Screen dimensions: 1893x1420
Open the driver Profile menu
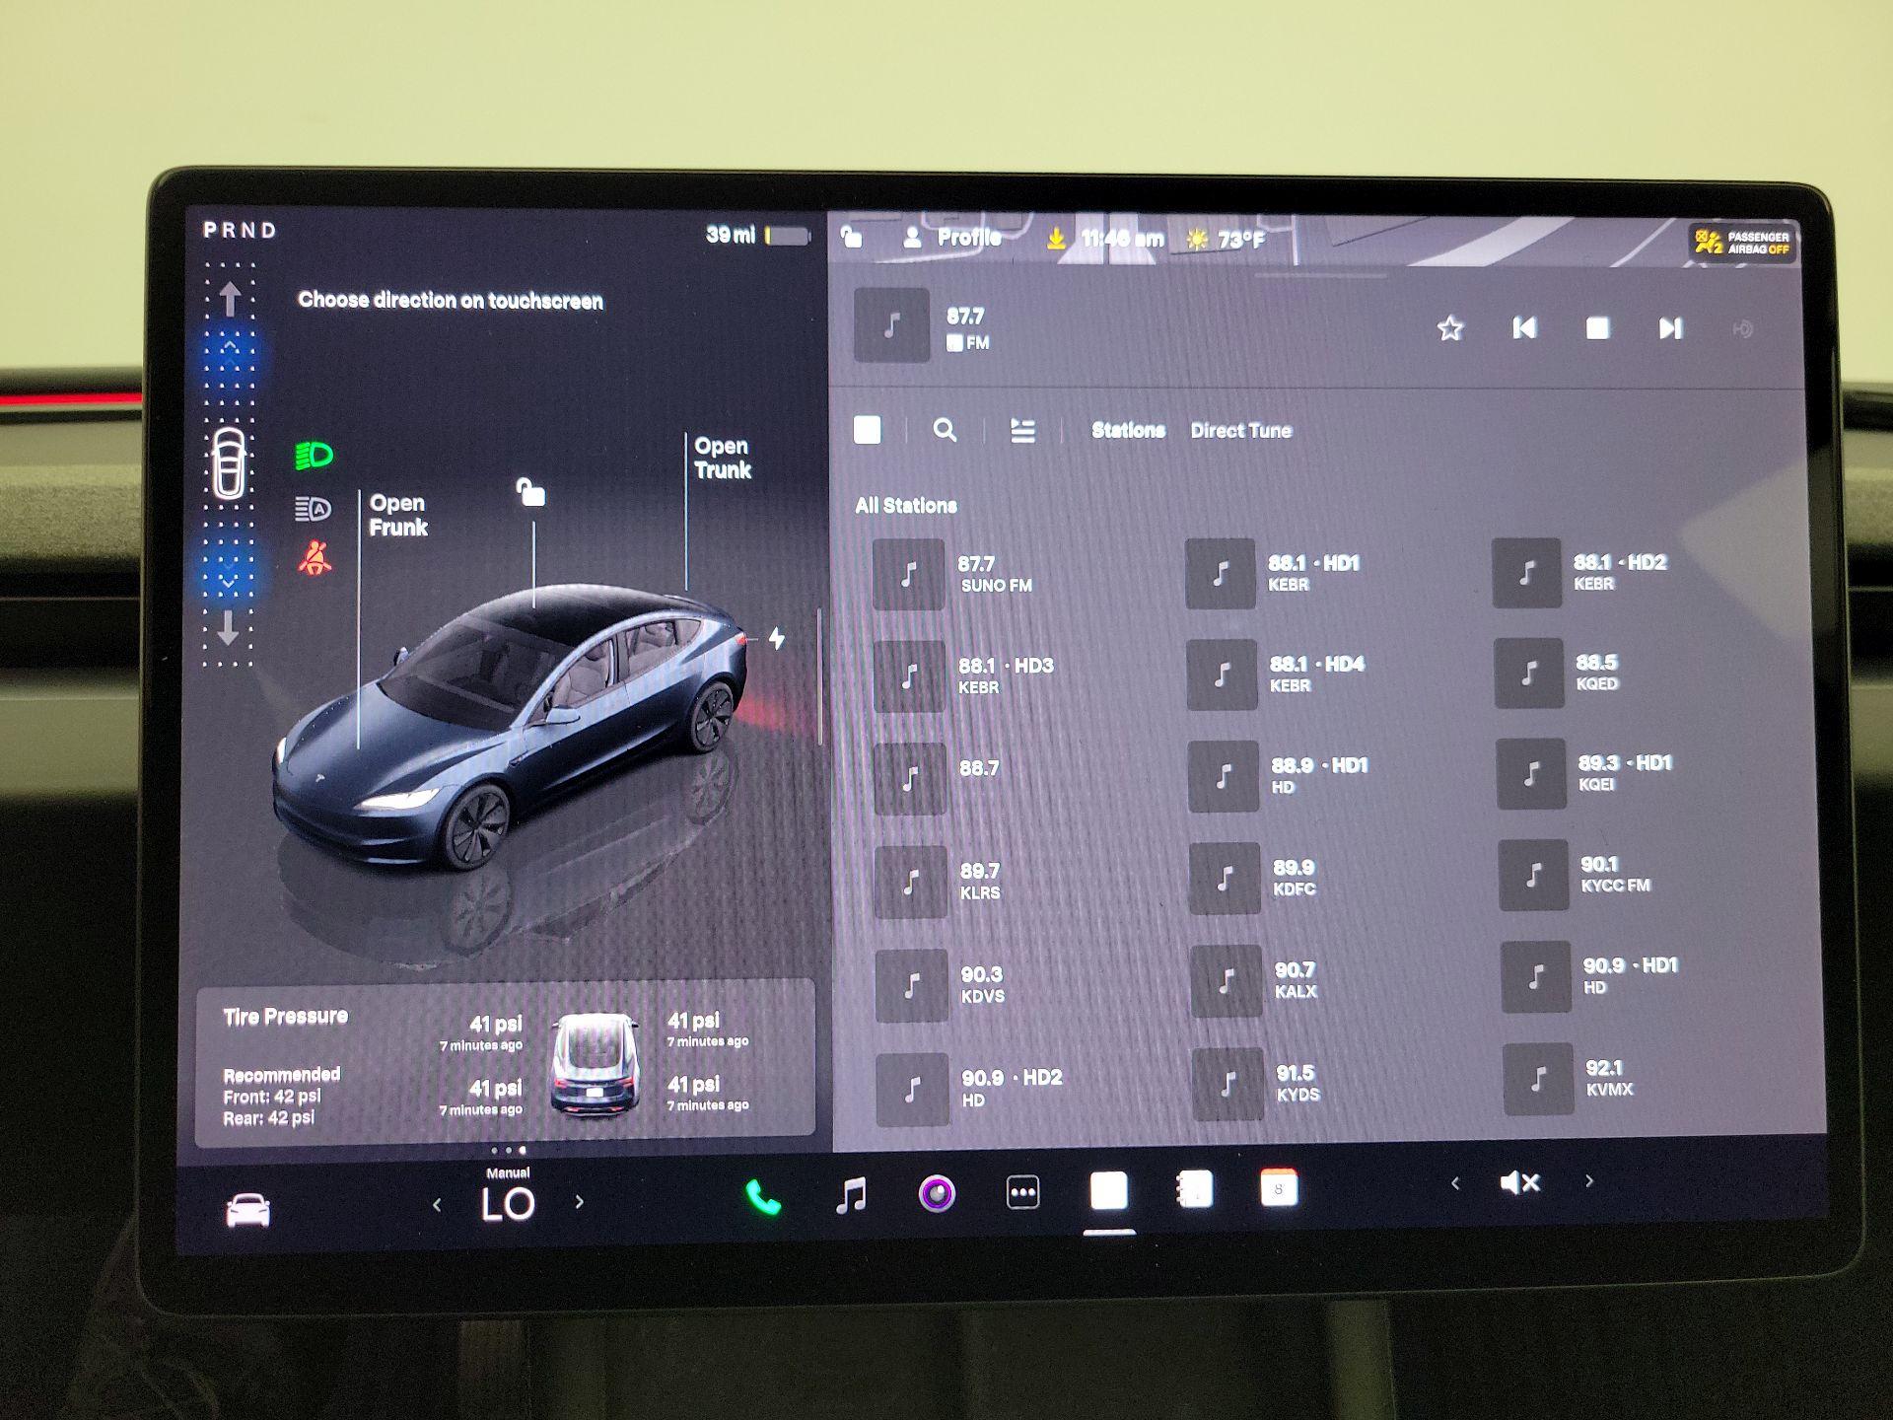(x=952, y=238)
